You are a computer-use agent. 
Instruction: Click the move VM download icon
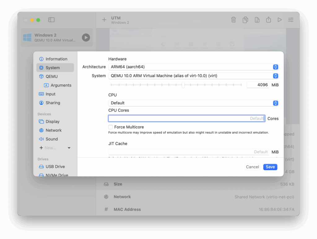pyautogui.click(x=257, y=20)
